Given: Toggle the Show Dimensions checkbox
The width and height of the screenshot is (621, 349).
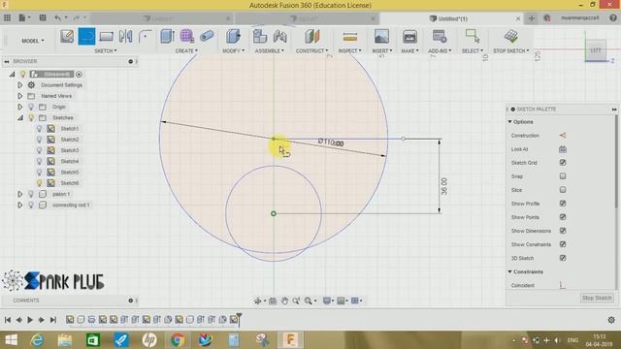Looking at the screenshot, I should (563, 231).
